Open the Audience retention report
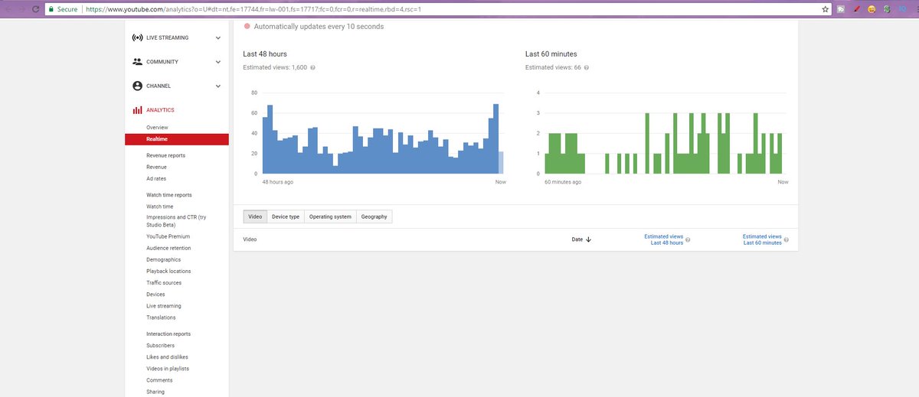 tap(168, 248)
